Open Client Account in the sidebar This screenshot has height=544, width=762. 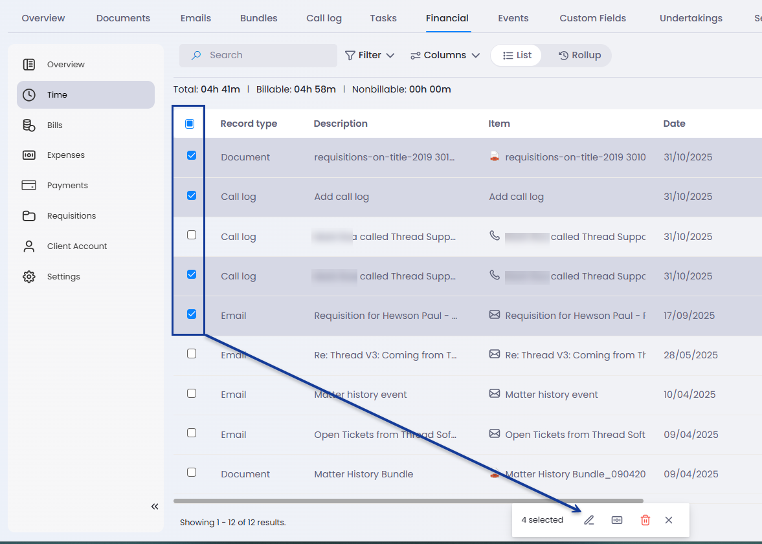click(x=76, y=246)
